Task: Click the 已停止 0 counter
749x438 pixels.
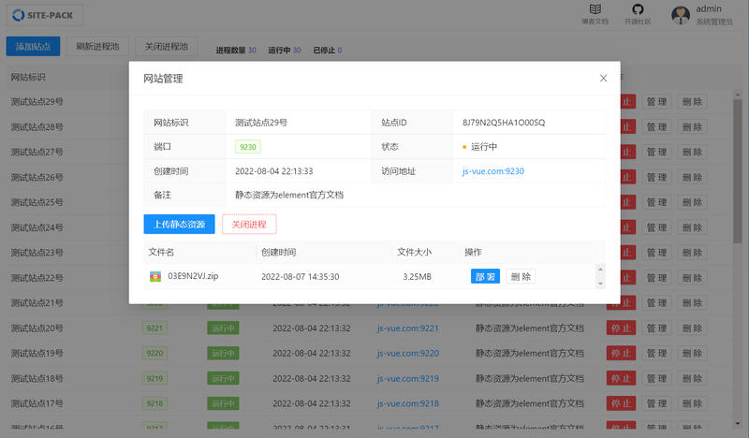Action: click(327, 51)
